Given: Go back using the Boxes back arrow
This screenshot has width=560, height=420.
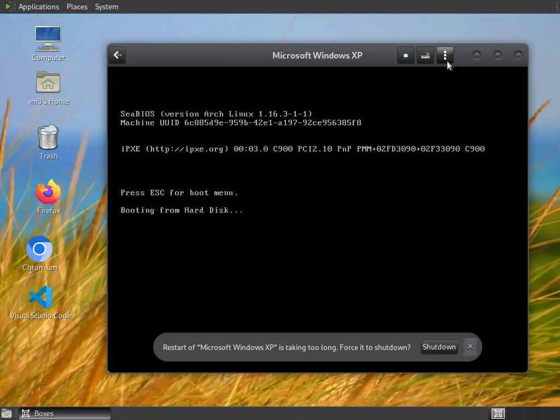Looking at the screenshot, I should [x=118, y=55].
